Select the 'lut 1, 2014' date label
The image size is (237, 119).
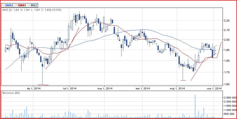pos(70,89)
